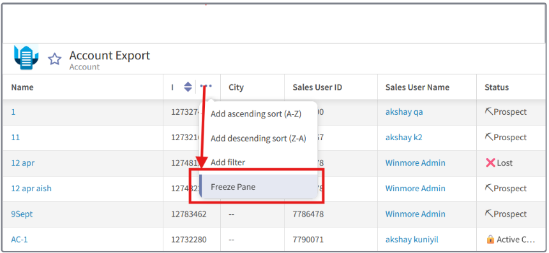Open the 9Sept account link
Viewport: 549px width, 253px height.
pyautogui.click(x=22, y=214)
